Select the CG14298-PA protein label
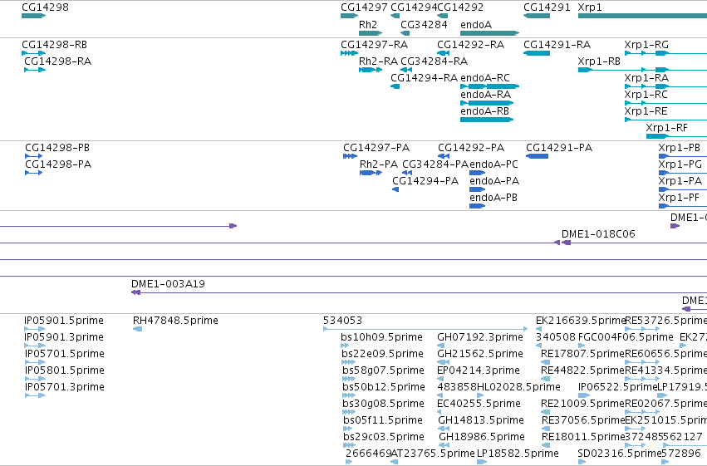The height and width of the screenshot is (466, 707). click(x=58, y=164)
